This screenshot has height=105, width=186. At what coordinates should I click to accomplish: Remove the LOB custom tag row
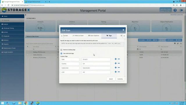point(119,72)
